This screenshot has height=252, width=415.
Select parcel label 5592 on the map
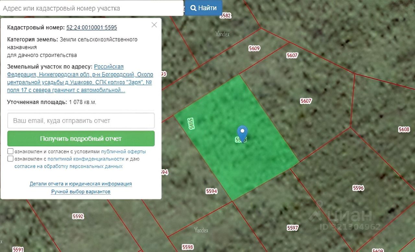[x=78, y=216]
